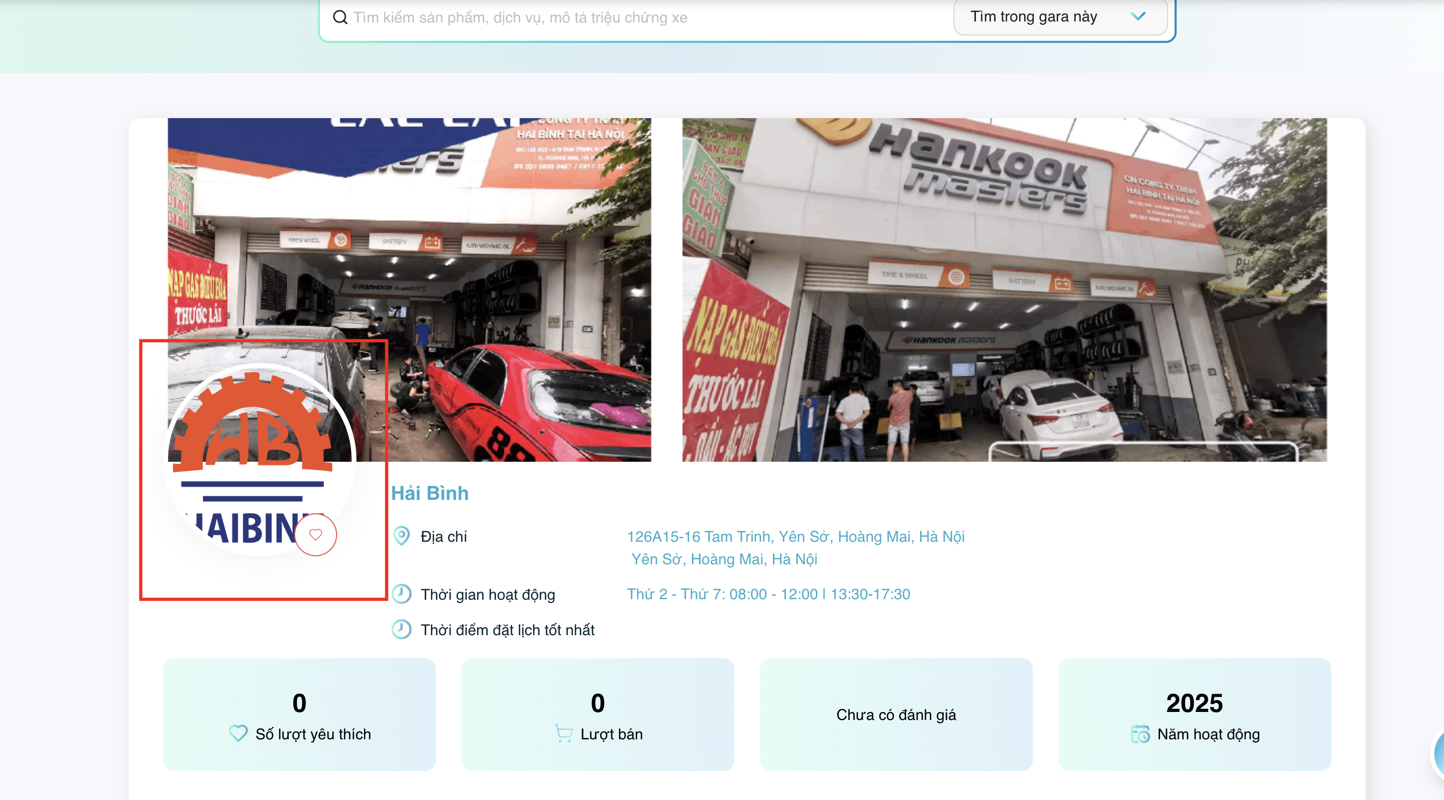Click the clock icon beside Thời gian hoạt động
This screenshot has width=1444, height=800.
pos(402,594)
